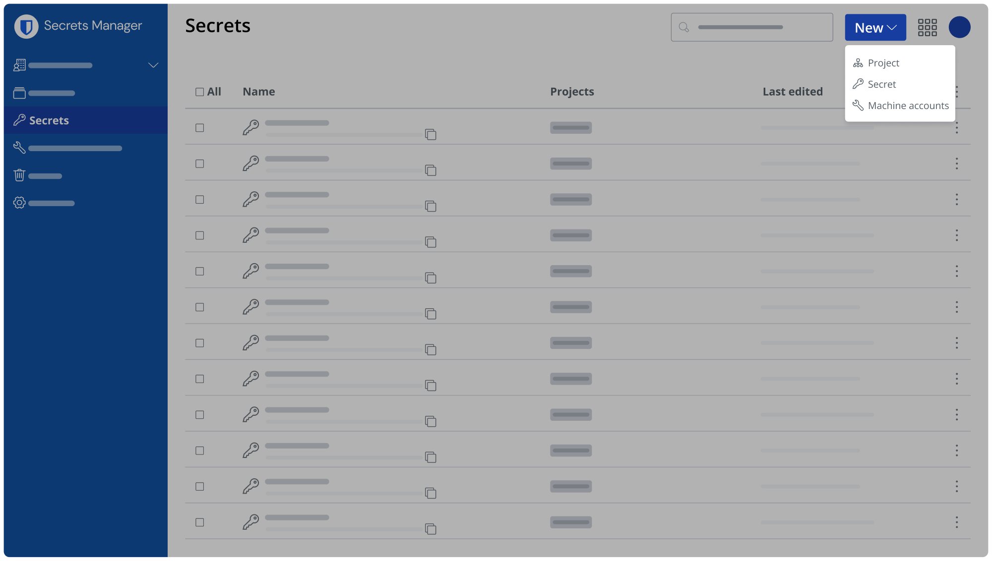Image resolution: width=992 pixels, height=561 pixels.
Task: Click the user avatar circle
Action: click(x=960, y=27)
